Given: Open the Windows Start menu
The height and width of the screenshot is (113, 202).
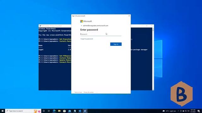Looking at the screenshot, I should [x=3, y=111].
